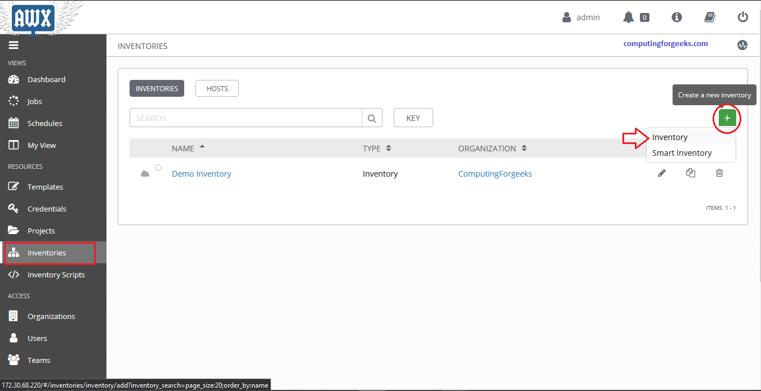Edit Demo Inventory with the pencil icon
The height and width of the screenshot is (391, 761).
tap(662, 173)
